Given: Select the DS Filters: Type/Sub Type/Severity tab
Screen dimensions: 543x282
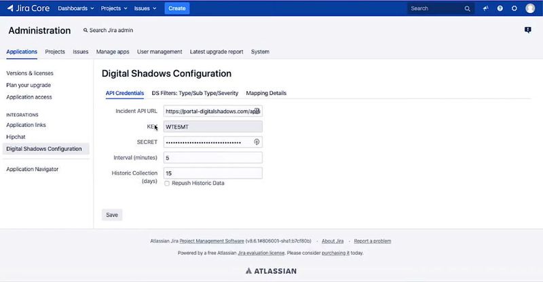Looking at the screenshot, I should click(x=195, y=93).
